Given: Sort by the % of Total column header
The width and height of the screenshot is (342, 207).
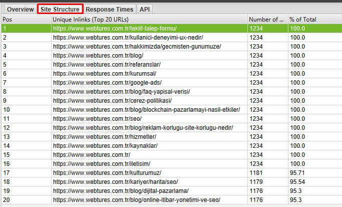Looking at the screenshot, I should tap(315, 20).
